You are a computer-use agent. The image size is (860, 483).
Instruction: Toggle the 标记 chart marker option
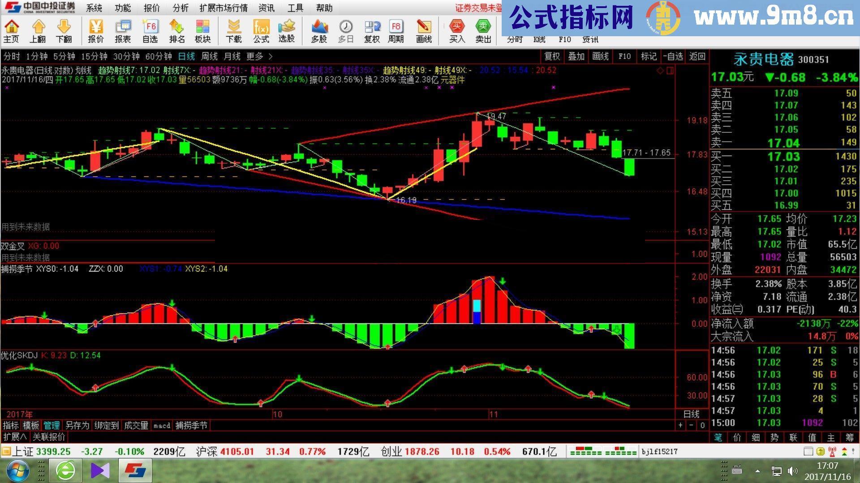(648, 57)
